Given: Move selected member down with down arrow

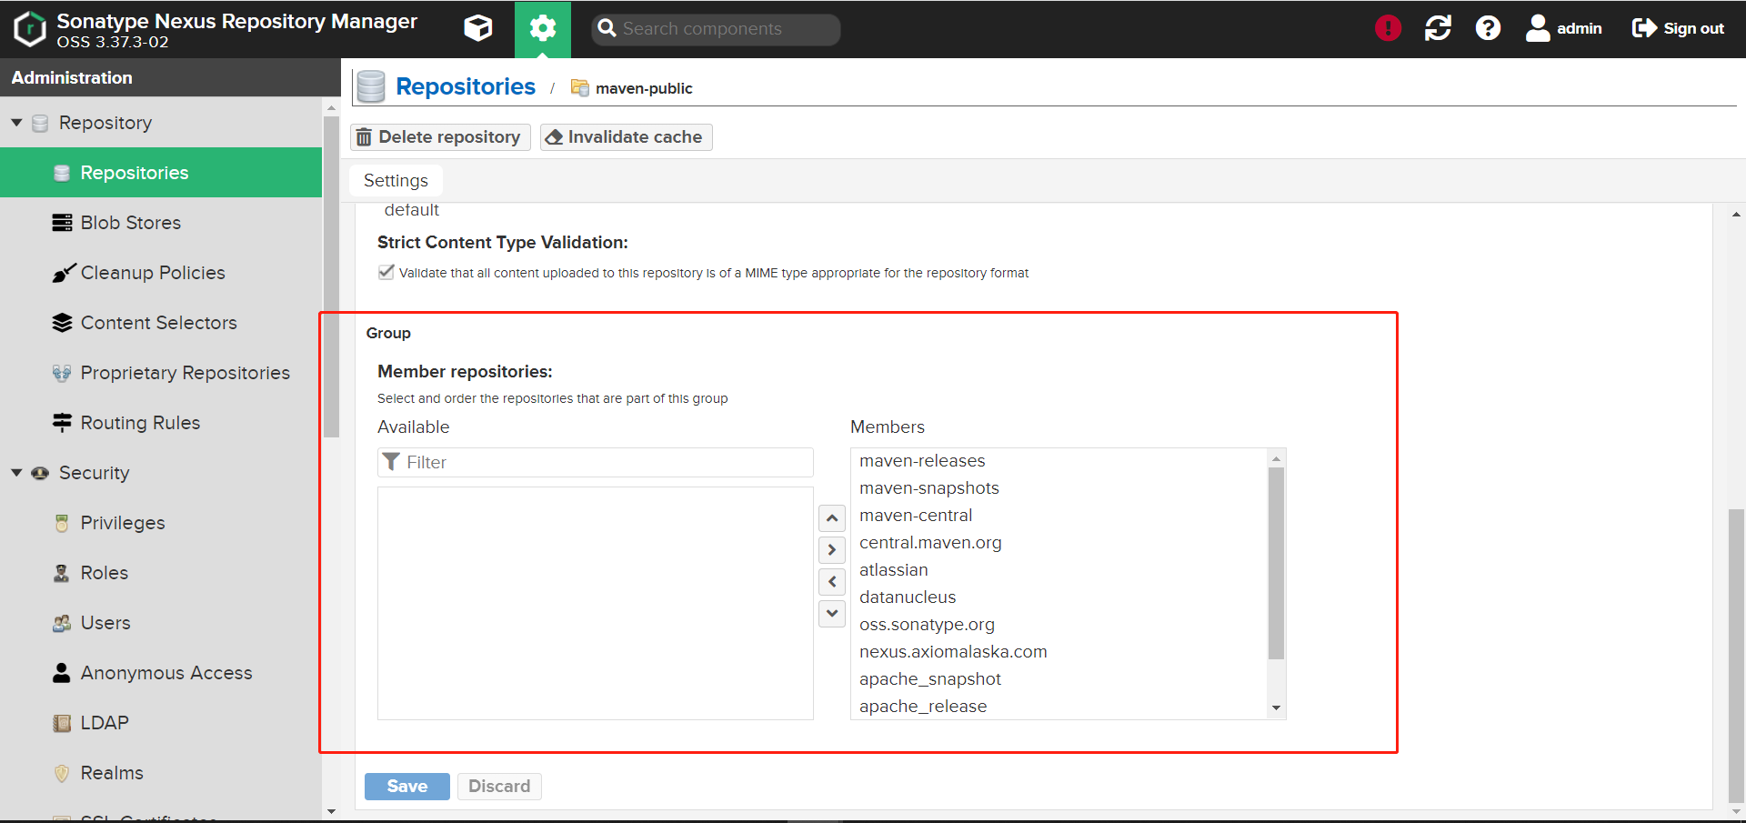Looking at the screenshot, I should coord(832,614).
